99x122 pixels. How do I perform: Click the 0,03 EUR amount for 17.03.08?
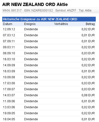[88, 83]
